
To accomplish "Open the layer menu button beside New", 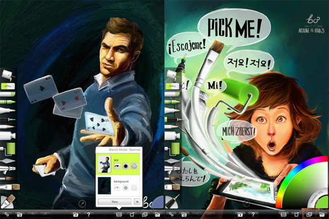I will click(137, 201).
